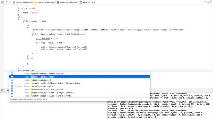Hide the debug area toggle button
Viewport: 213px width, 119px height.
click(x=3, y=90)
